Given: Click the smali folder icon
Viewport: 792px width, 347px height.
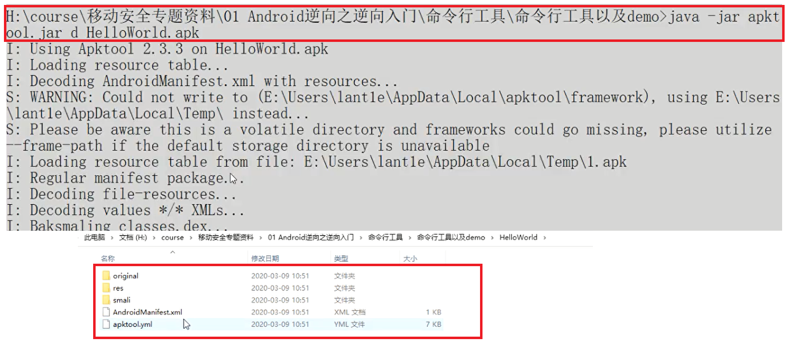Looking at the screenshot, I should click(106, 300).
